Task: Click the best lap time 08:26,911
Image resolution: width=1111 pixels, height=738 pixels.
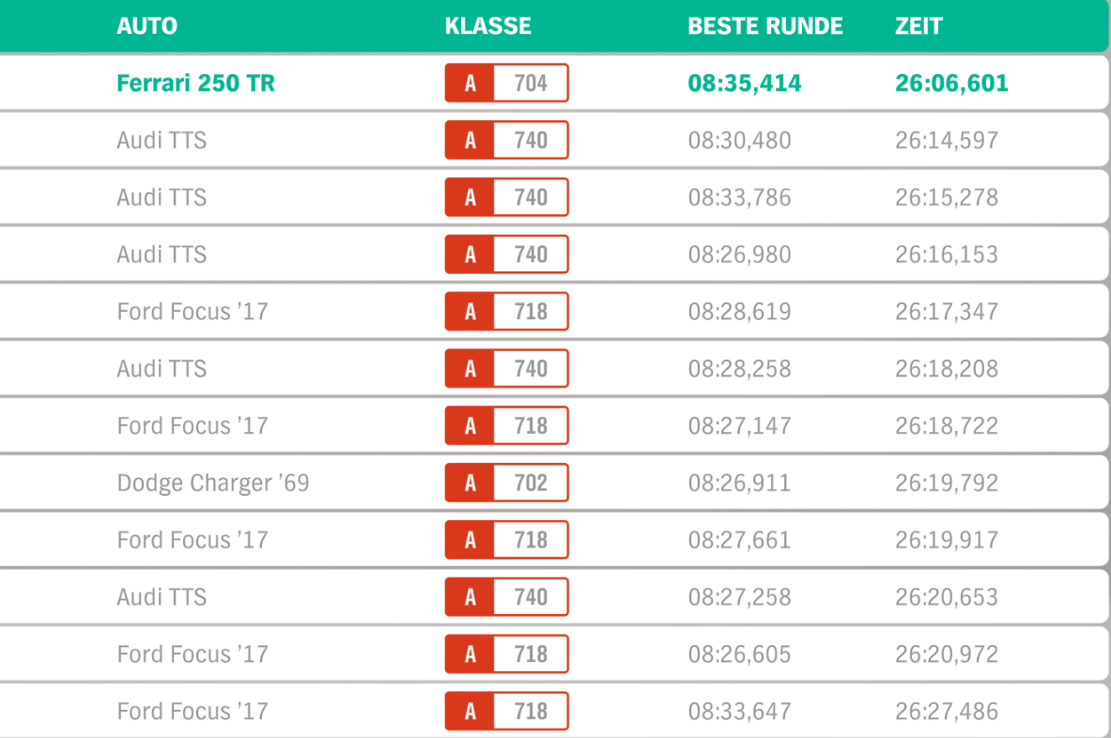Action: click(x=739, y=484)
